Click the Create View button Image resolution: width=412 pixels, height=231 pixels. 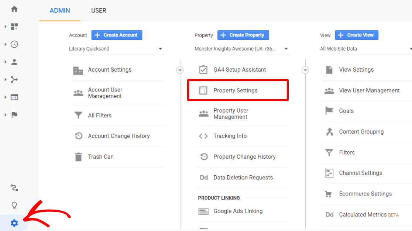coord(357,35)
